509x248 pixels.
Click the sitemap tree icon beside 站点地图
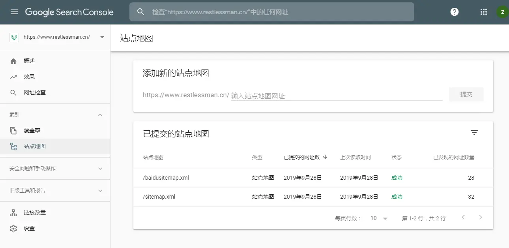point(13,147)
